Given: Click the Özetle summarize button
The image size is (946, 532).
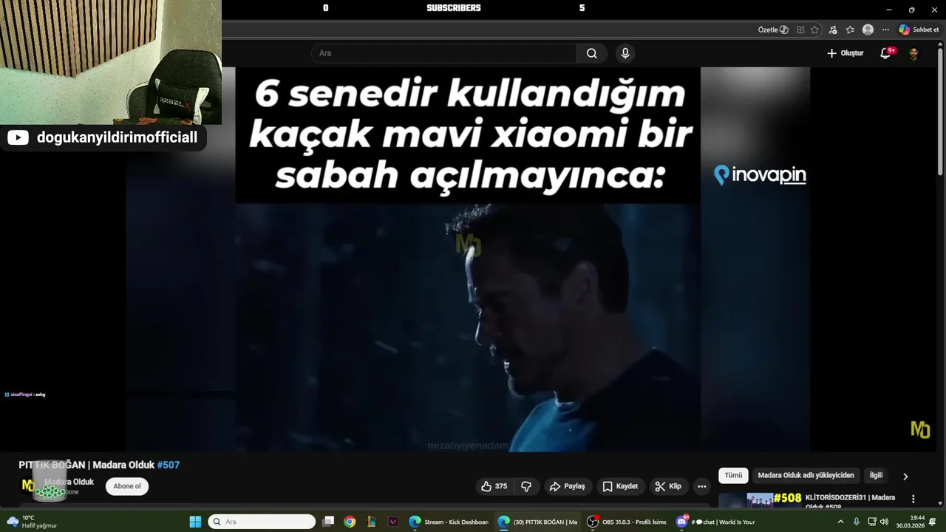Looking at the screenshot, I should pyautogui.click(x=773, y=30).
